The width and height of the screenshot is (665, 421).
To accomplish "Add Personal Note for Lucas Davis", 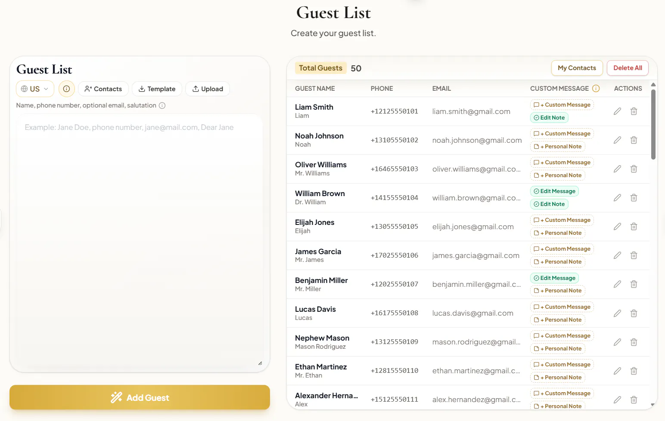I will [558, 320].
